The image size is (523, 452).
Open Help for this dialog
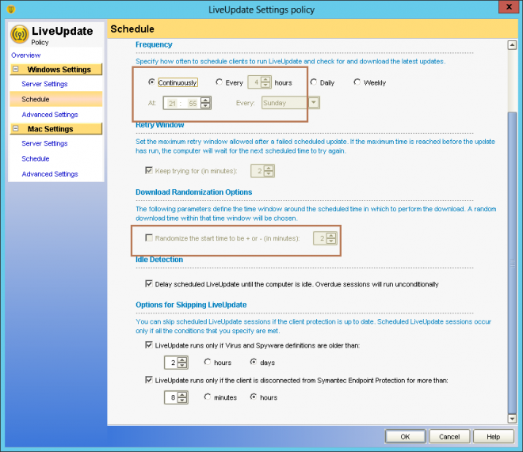click(494, 436)
